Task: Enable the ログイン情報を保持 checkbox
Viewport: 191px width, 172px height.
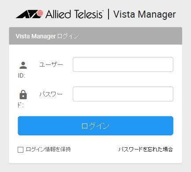Action: coord(20,150)
